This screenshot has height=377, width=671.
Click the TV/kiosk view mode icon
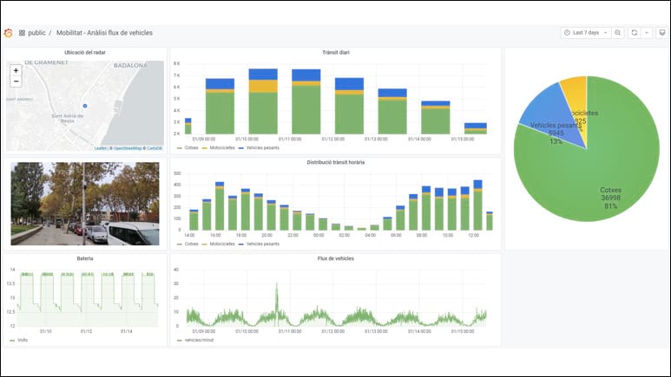(661, 33)
